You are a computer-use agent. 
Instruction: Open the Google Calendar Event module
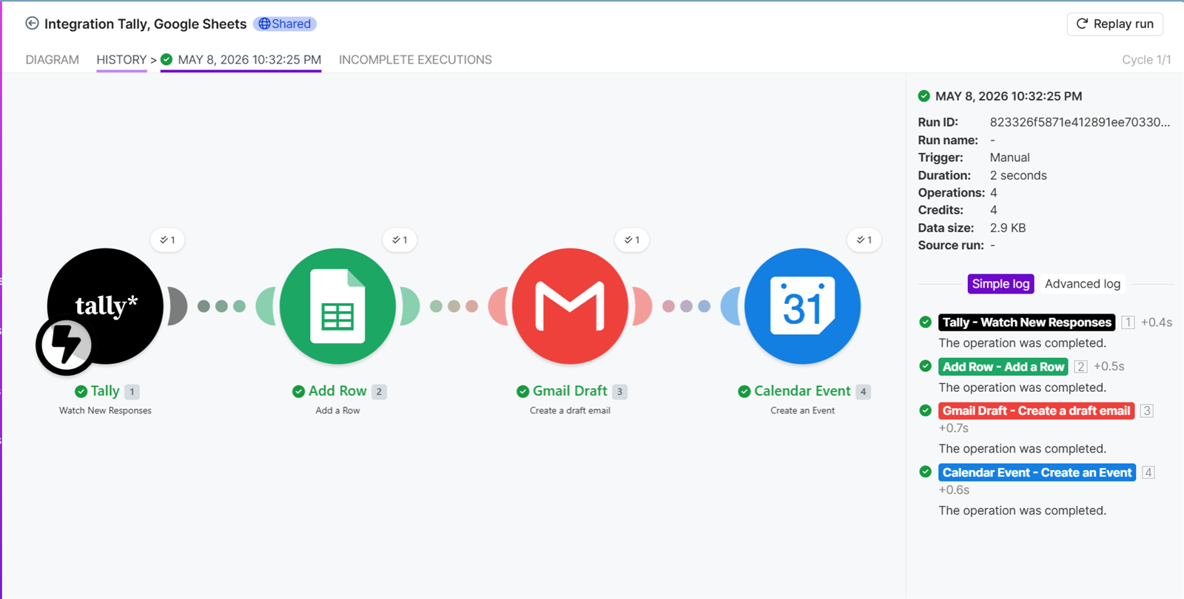pos(802,306)
